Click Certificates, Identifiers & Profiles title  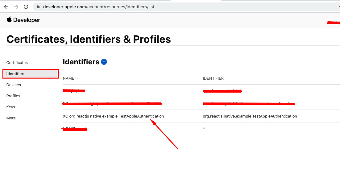(89, 39)
